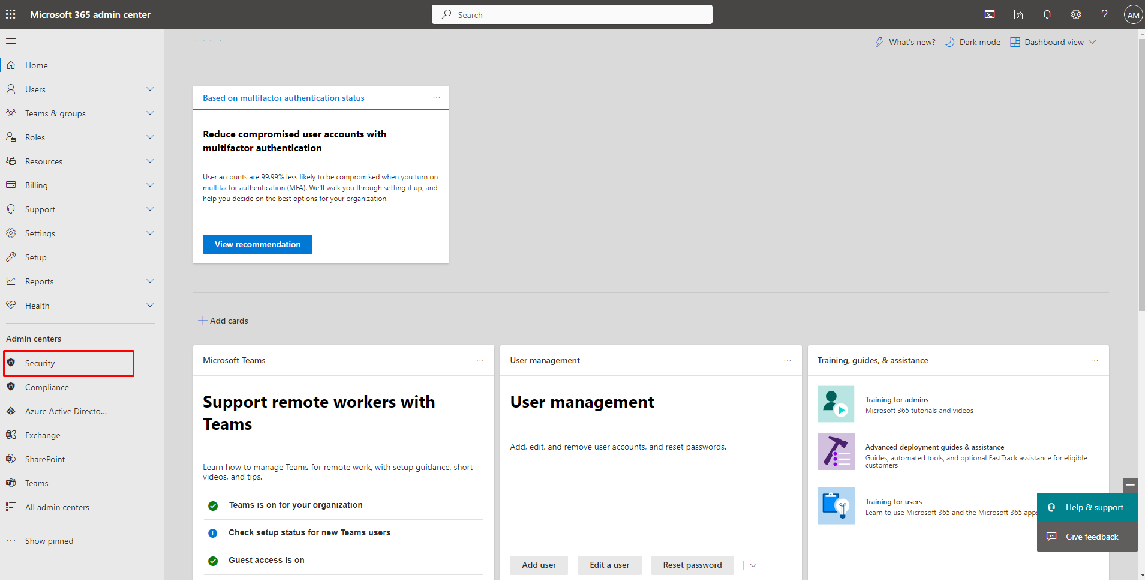
Task: Click the Training for users thumbnail
Action: 836,506
